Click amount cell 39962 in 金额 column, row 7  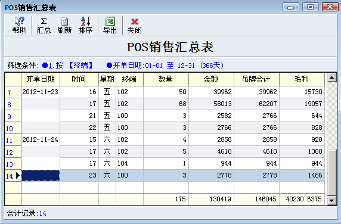(211, 92)
